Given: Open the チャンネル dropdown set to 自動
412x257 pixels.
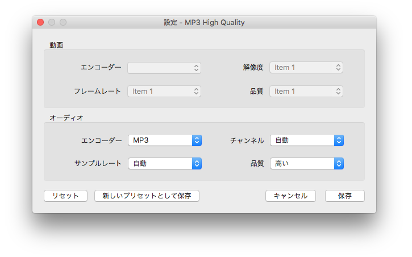Looking at the screenshot, I should coord(307,140).
